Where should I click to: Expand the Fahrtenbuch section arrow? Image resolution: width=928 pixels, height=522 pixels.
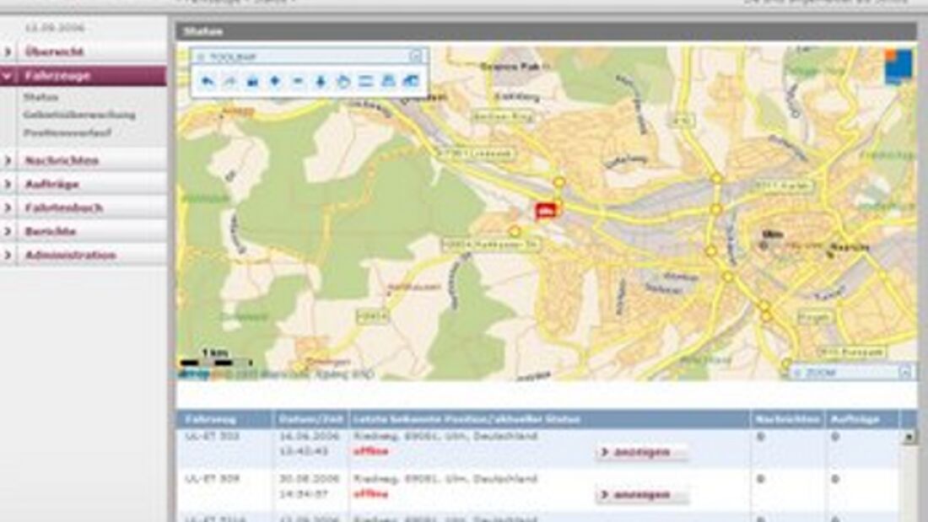(8, 207)
